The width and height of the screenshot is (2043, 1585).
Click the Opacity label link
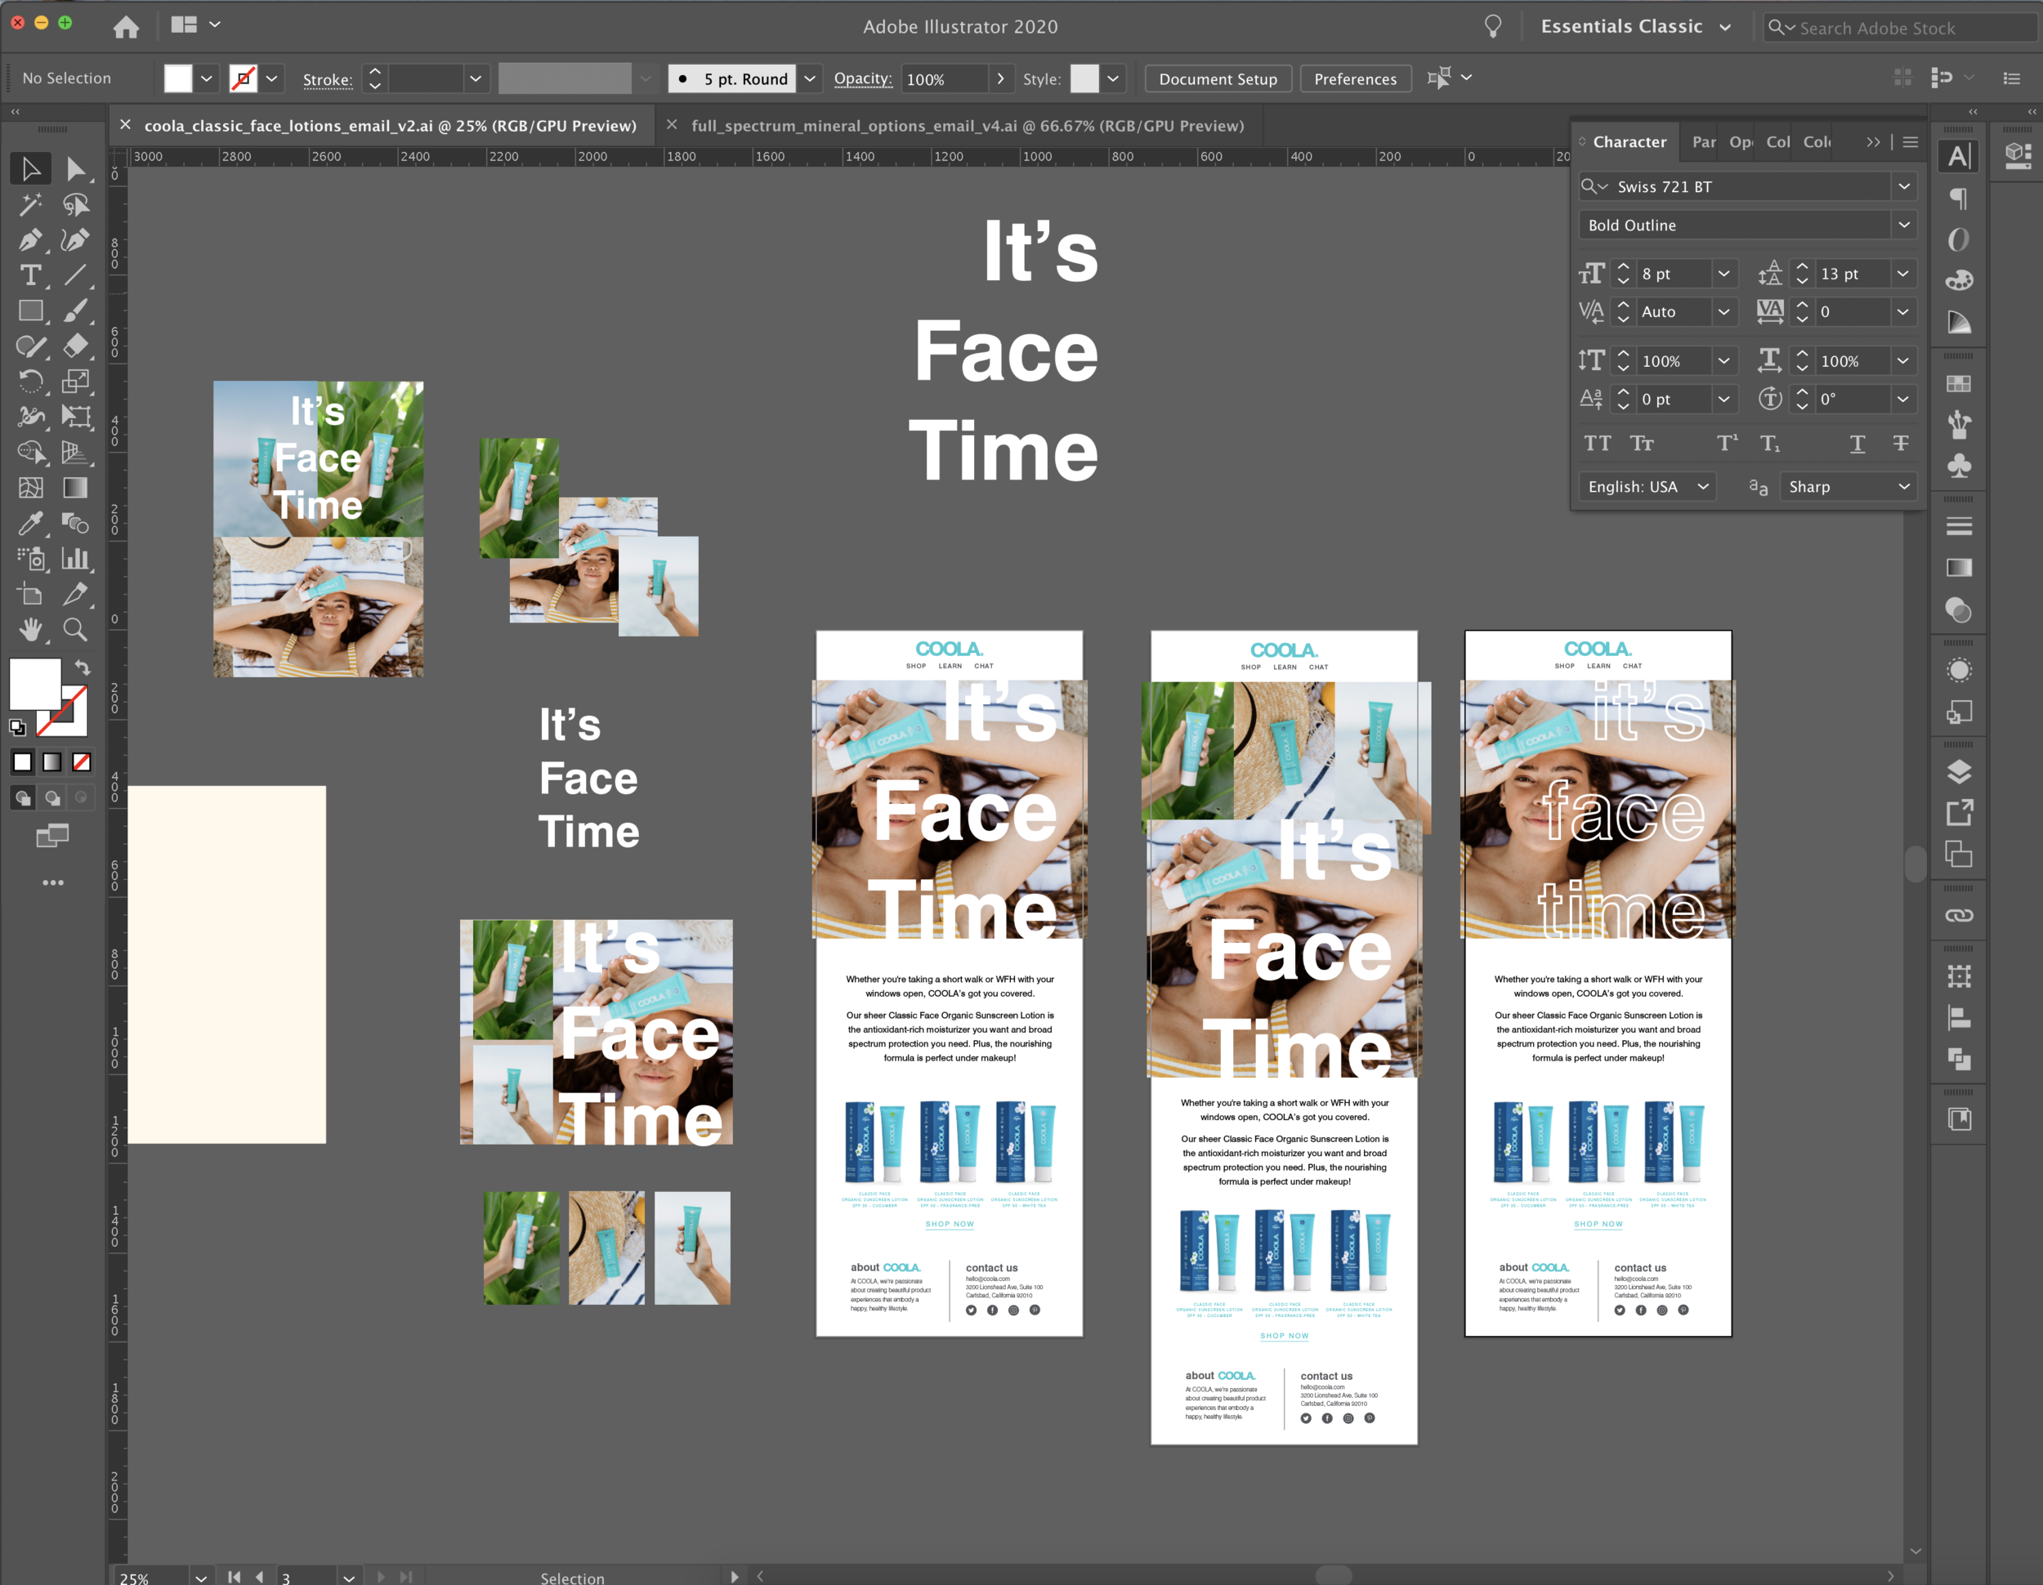pos(862,78)
